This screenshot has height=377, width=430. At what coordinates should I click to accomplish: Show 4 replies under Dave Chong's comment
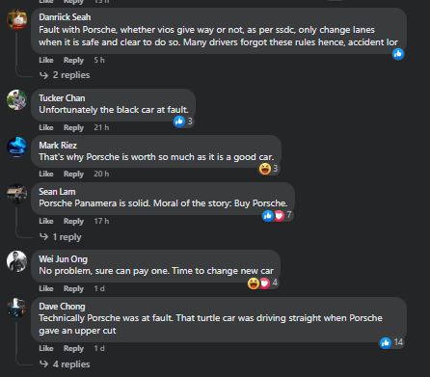(x=65, y=364)
